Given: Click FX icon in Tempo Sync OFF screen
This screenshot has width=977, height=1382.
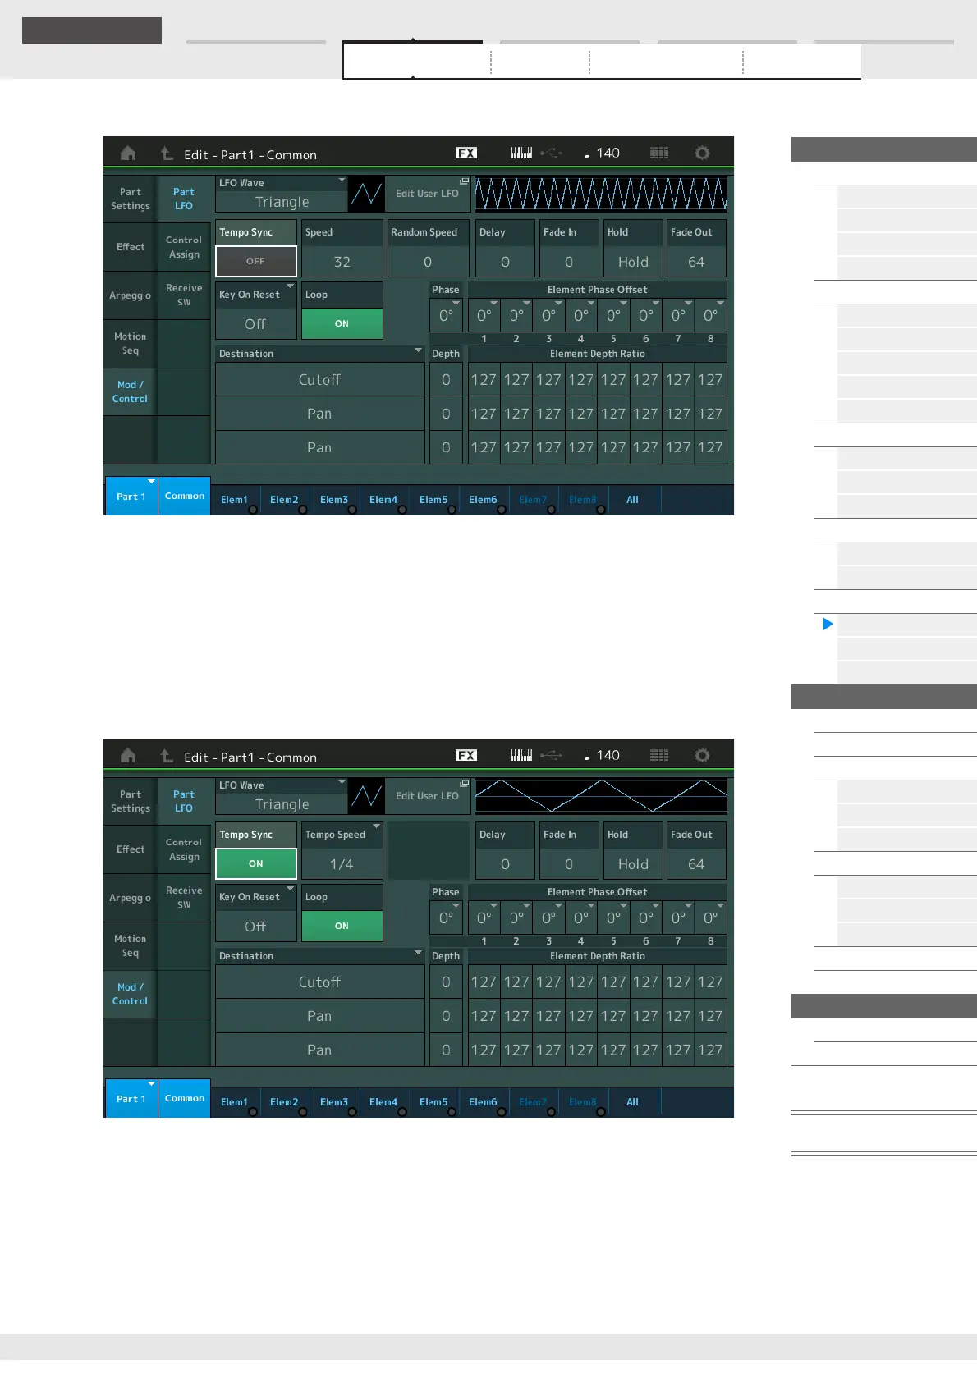Looking at the screenshot, I should point(466,153).
